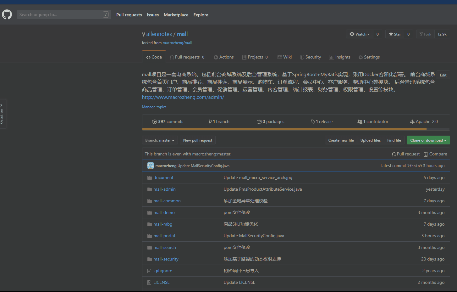Viewport: 457px width, 292px height.
Task: Click the Star count 0
Action: 409,34
